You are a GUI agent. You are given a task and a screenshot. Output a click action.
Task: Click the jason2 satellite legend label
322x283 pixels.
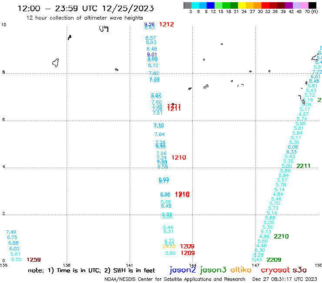(183, 270)
